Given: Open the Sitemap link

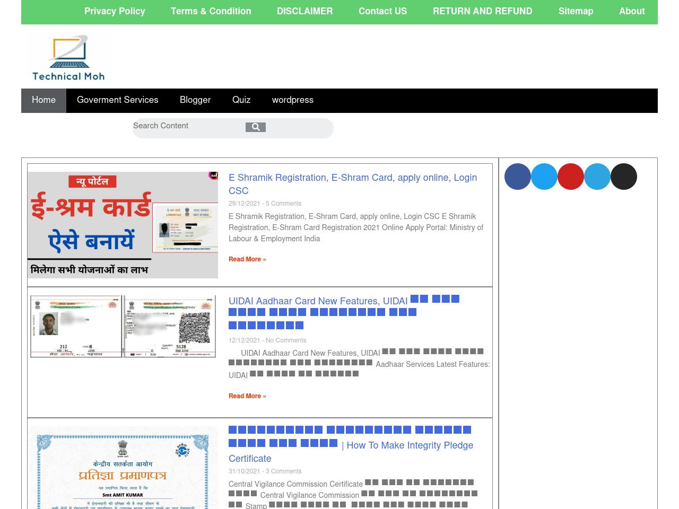Looking at the screenshot, I should 576,11.
